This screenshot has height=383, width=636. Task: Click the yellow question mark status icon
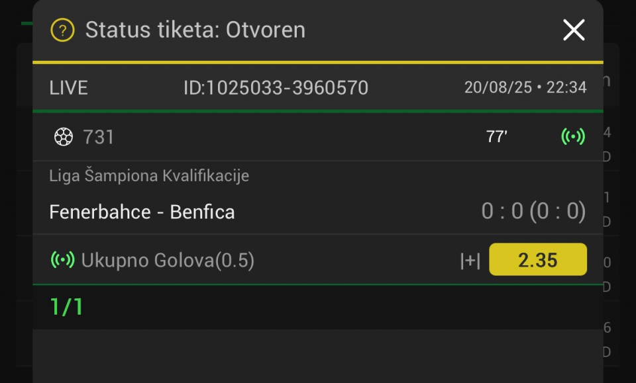pyautogui.click(x=62, y=30)
